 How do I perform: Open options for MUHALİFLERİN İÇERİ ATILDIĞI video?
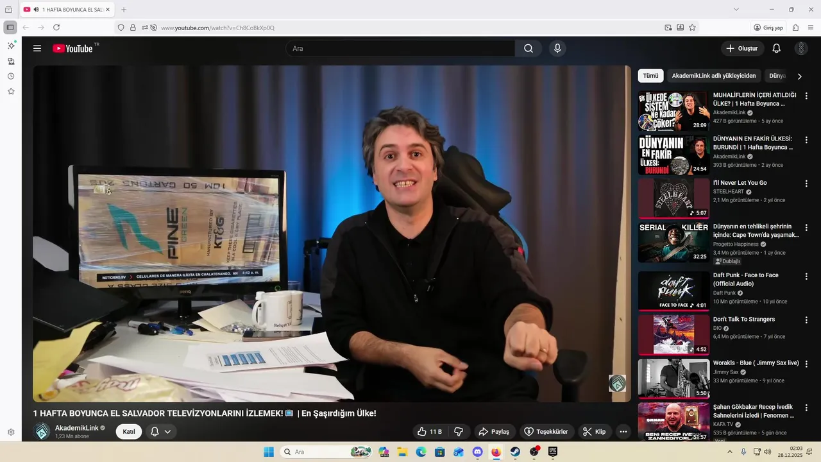point(806,96)
